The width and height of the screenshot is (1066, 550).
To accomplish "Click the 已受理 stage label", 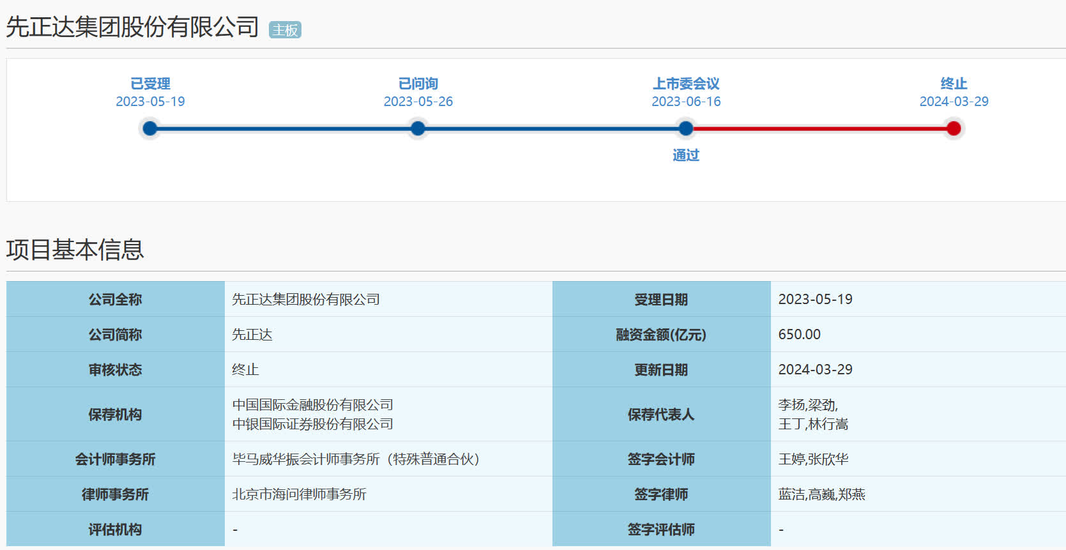I will [x=150, y=84].
